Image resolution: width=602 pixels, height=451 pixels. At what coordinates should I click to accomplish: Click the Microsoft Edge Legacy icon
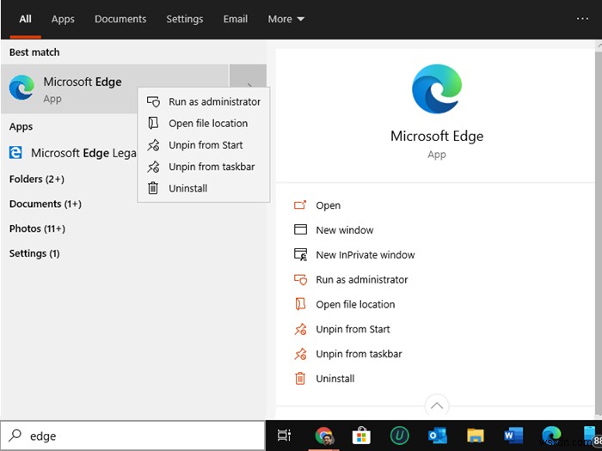click(x=15, y=153)
